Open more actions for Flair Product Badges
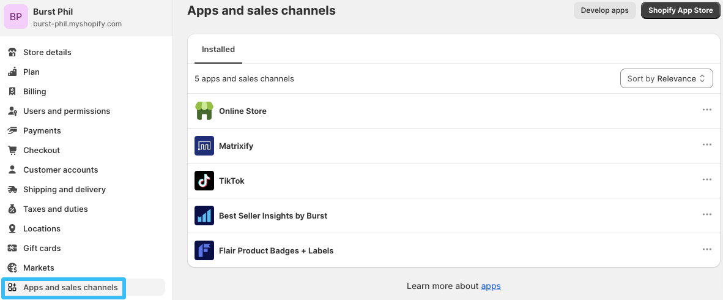 (707, 249)
